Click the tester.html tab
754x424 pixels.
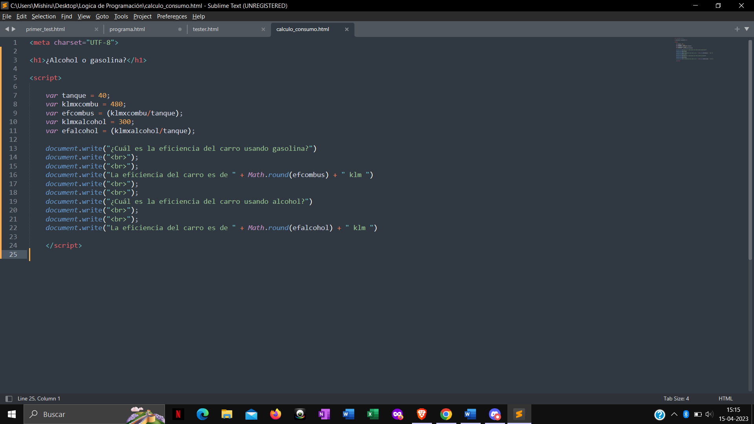pyautogui.click(x=205, y=29)
